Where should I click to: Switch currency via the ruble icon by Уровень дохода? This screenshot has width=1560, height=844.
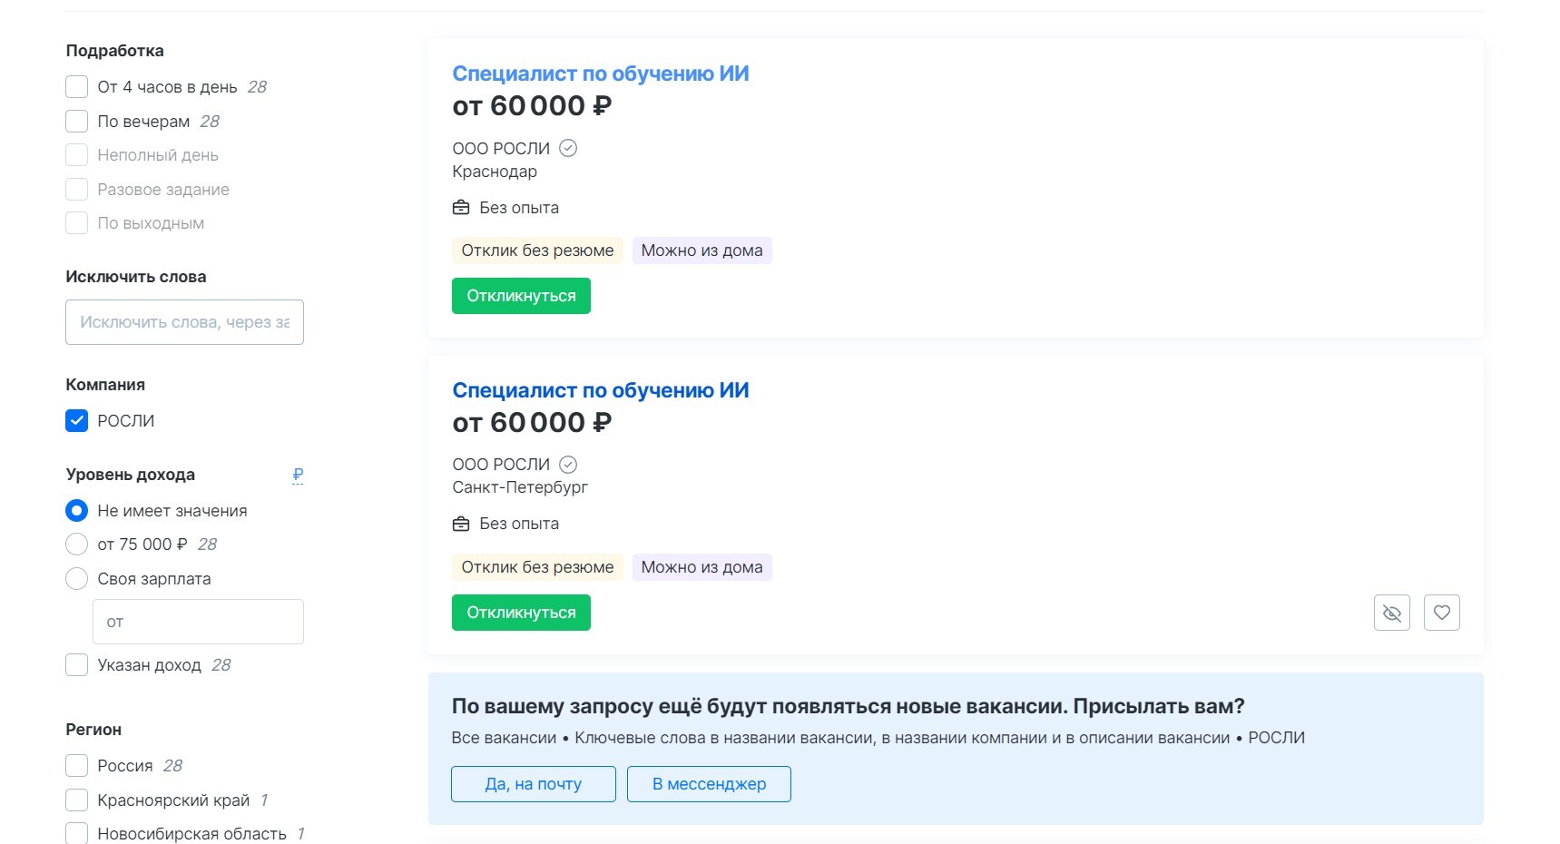point(298,475)
